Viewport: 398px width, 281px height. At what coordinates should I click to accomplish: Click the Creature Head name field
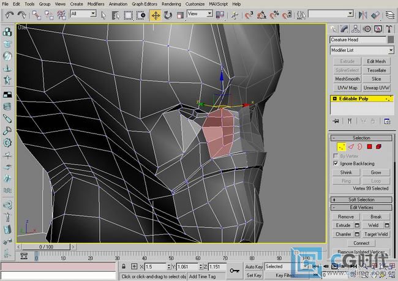(358, 40)
